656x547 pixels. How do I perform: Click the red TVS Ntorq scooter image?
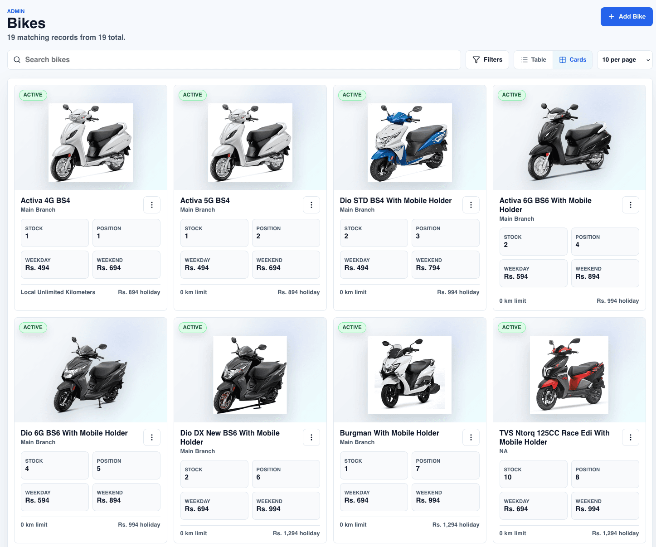click(569, 375)
